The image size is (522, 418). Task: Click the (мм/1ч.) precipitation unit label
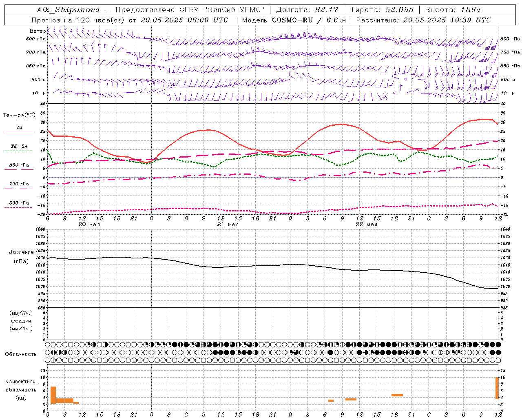pyautogui.click(x=21, y=329)
